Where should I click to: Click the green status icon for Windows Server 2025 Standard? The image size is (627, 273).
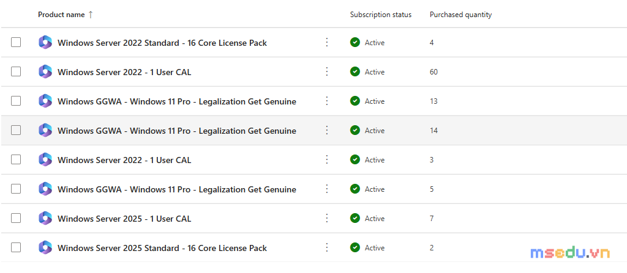pos(355,248)
